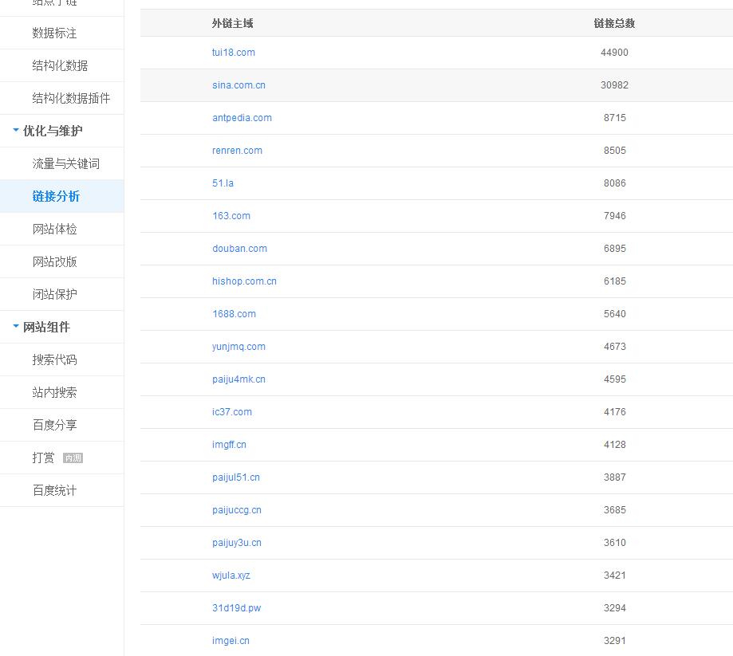The image size is (733, 656).
Task: Open the 163.com domain link
Action: 231,216
